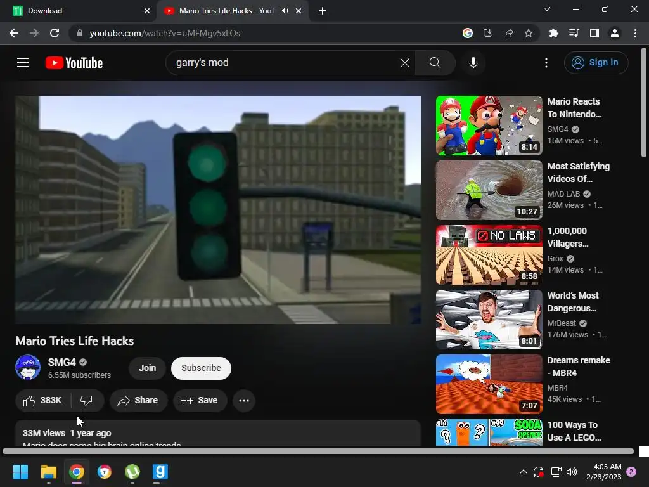Open Dreams remake - MBR4 thumbnail

pos(489,384)
